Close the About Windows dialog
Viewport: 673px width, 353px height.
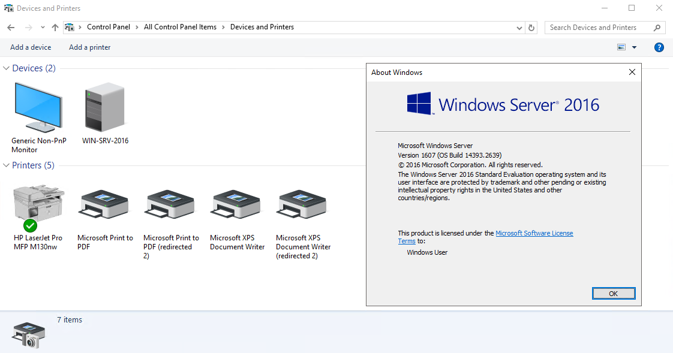pos(632,72)
